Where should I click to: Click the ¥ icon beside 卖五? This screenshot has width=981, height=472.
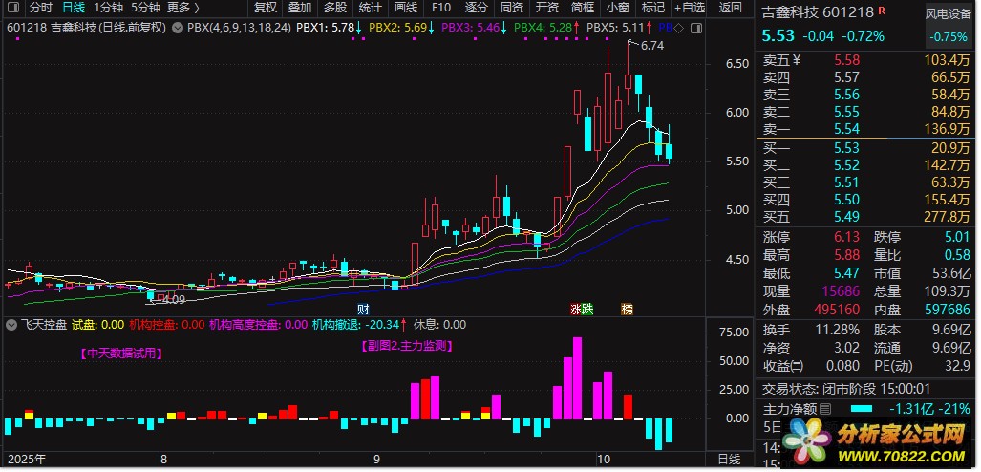point(796,61)
